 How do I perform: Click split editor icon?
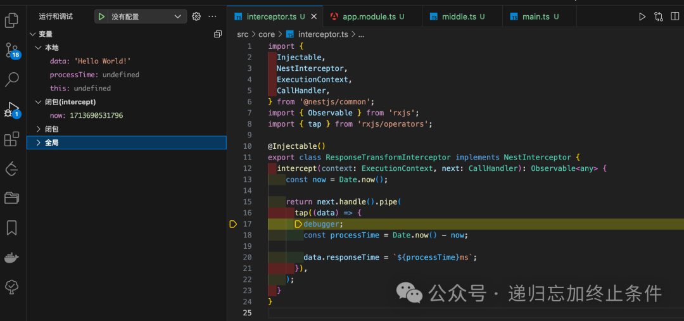coord(675,16)
